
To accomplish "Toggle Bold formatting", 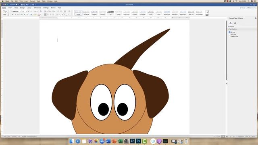I will (x=13, y=14).
